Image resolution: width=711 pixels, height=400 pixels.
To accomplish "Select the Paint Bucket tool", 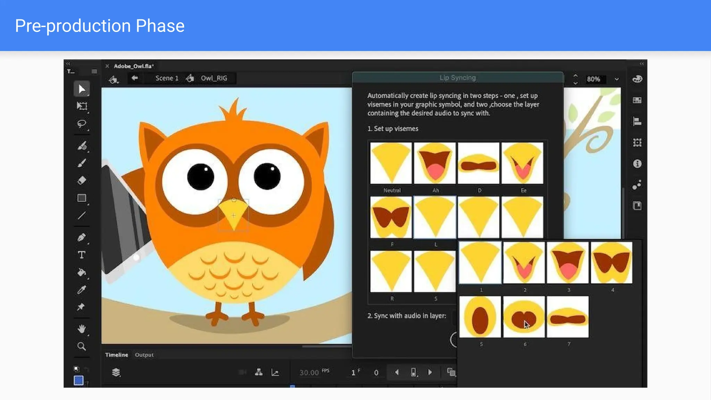I will [x=82, y=272].
